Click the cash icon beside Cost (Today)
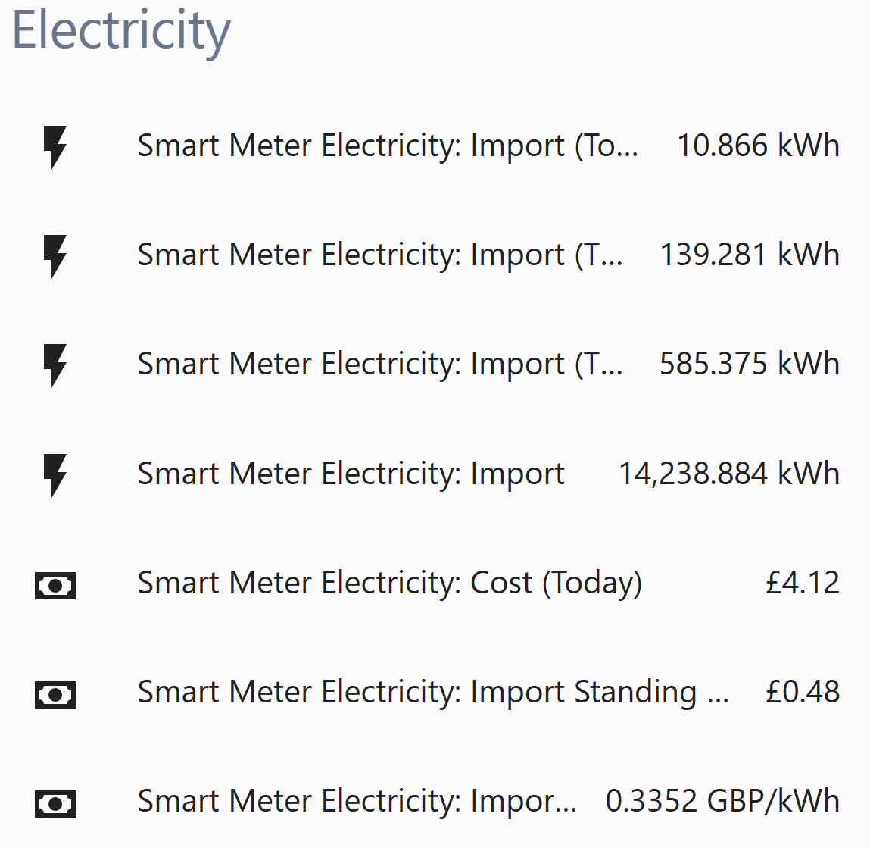Image resolution: width=870 pixels, height=848 pixels. point(55,585)
